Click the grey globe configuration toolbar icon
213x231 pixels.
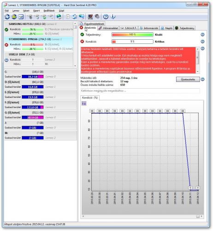coord(97,17)
